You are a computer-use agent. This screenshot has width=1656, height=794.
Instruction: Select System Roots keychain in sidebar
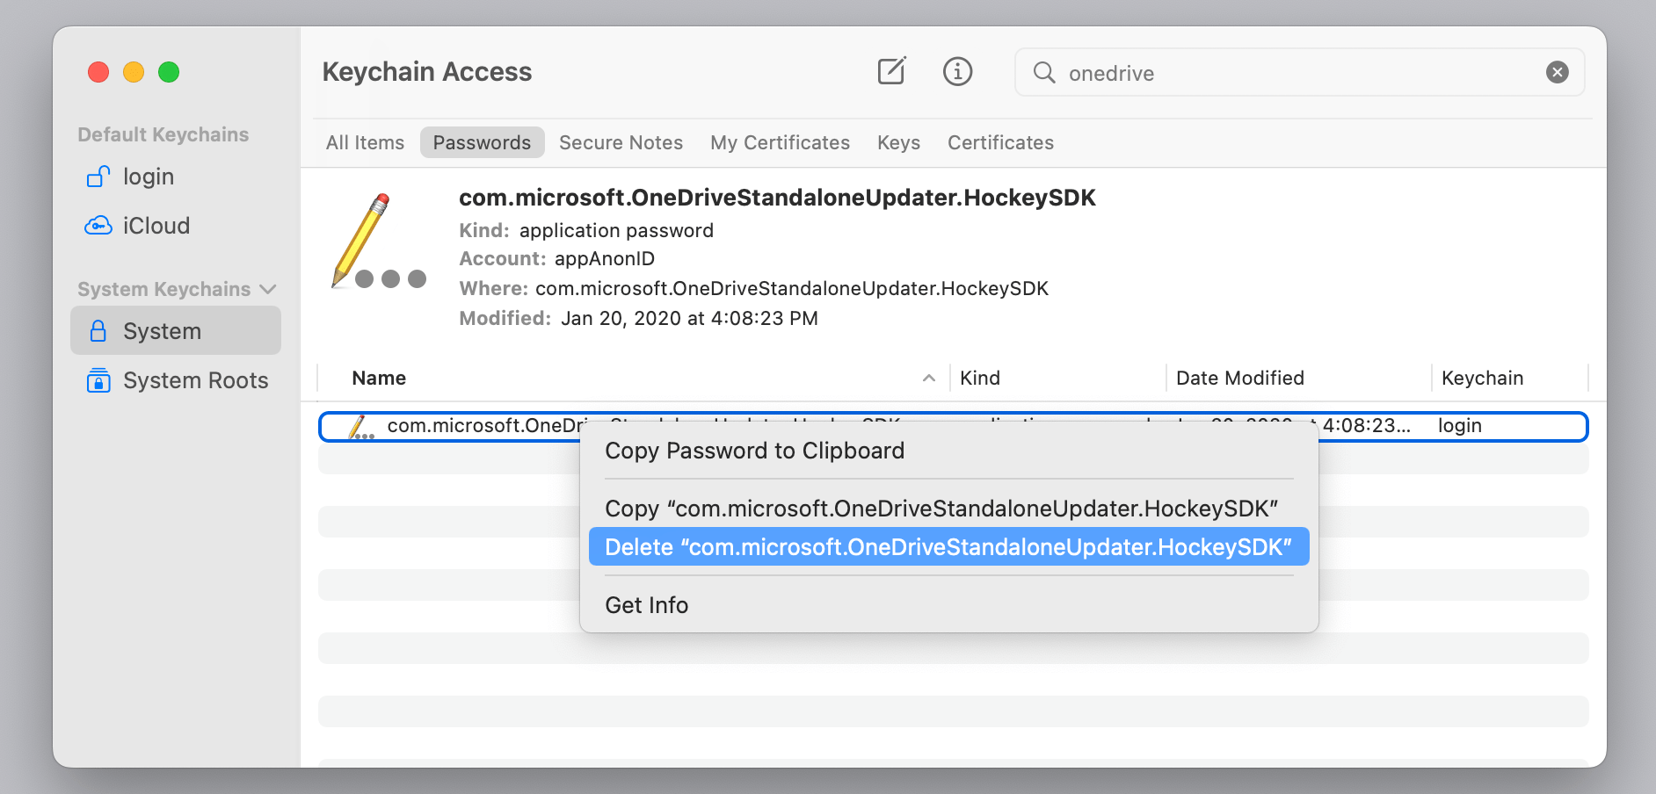(x=176, y=380)
